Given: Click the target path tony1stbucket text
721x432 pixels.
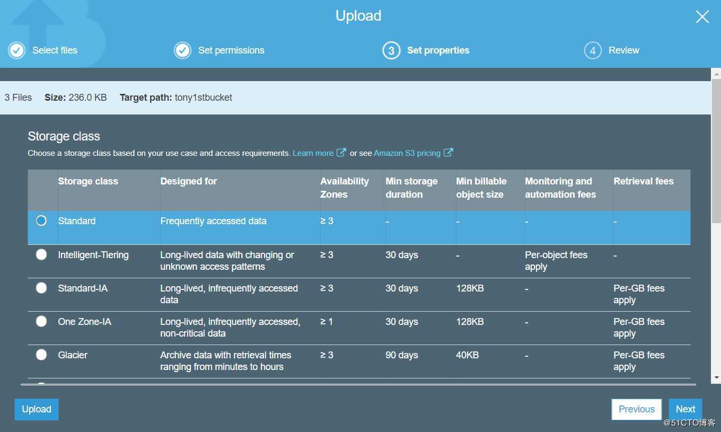Looking at the screenshot, I should pyautogui.click(x=204, y=98).
